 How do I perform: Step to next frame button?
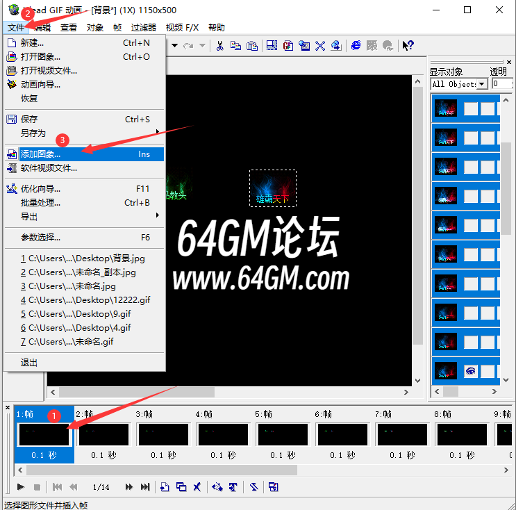(129, 486)
